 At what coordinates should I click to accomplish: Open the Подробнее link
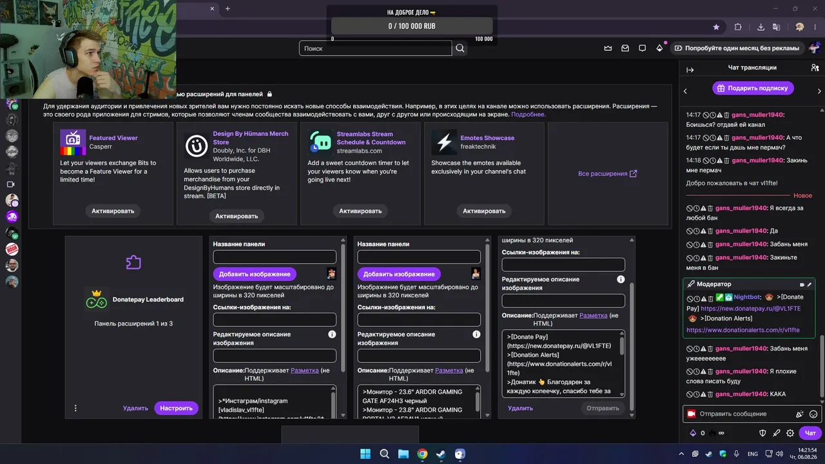(529, 114)
